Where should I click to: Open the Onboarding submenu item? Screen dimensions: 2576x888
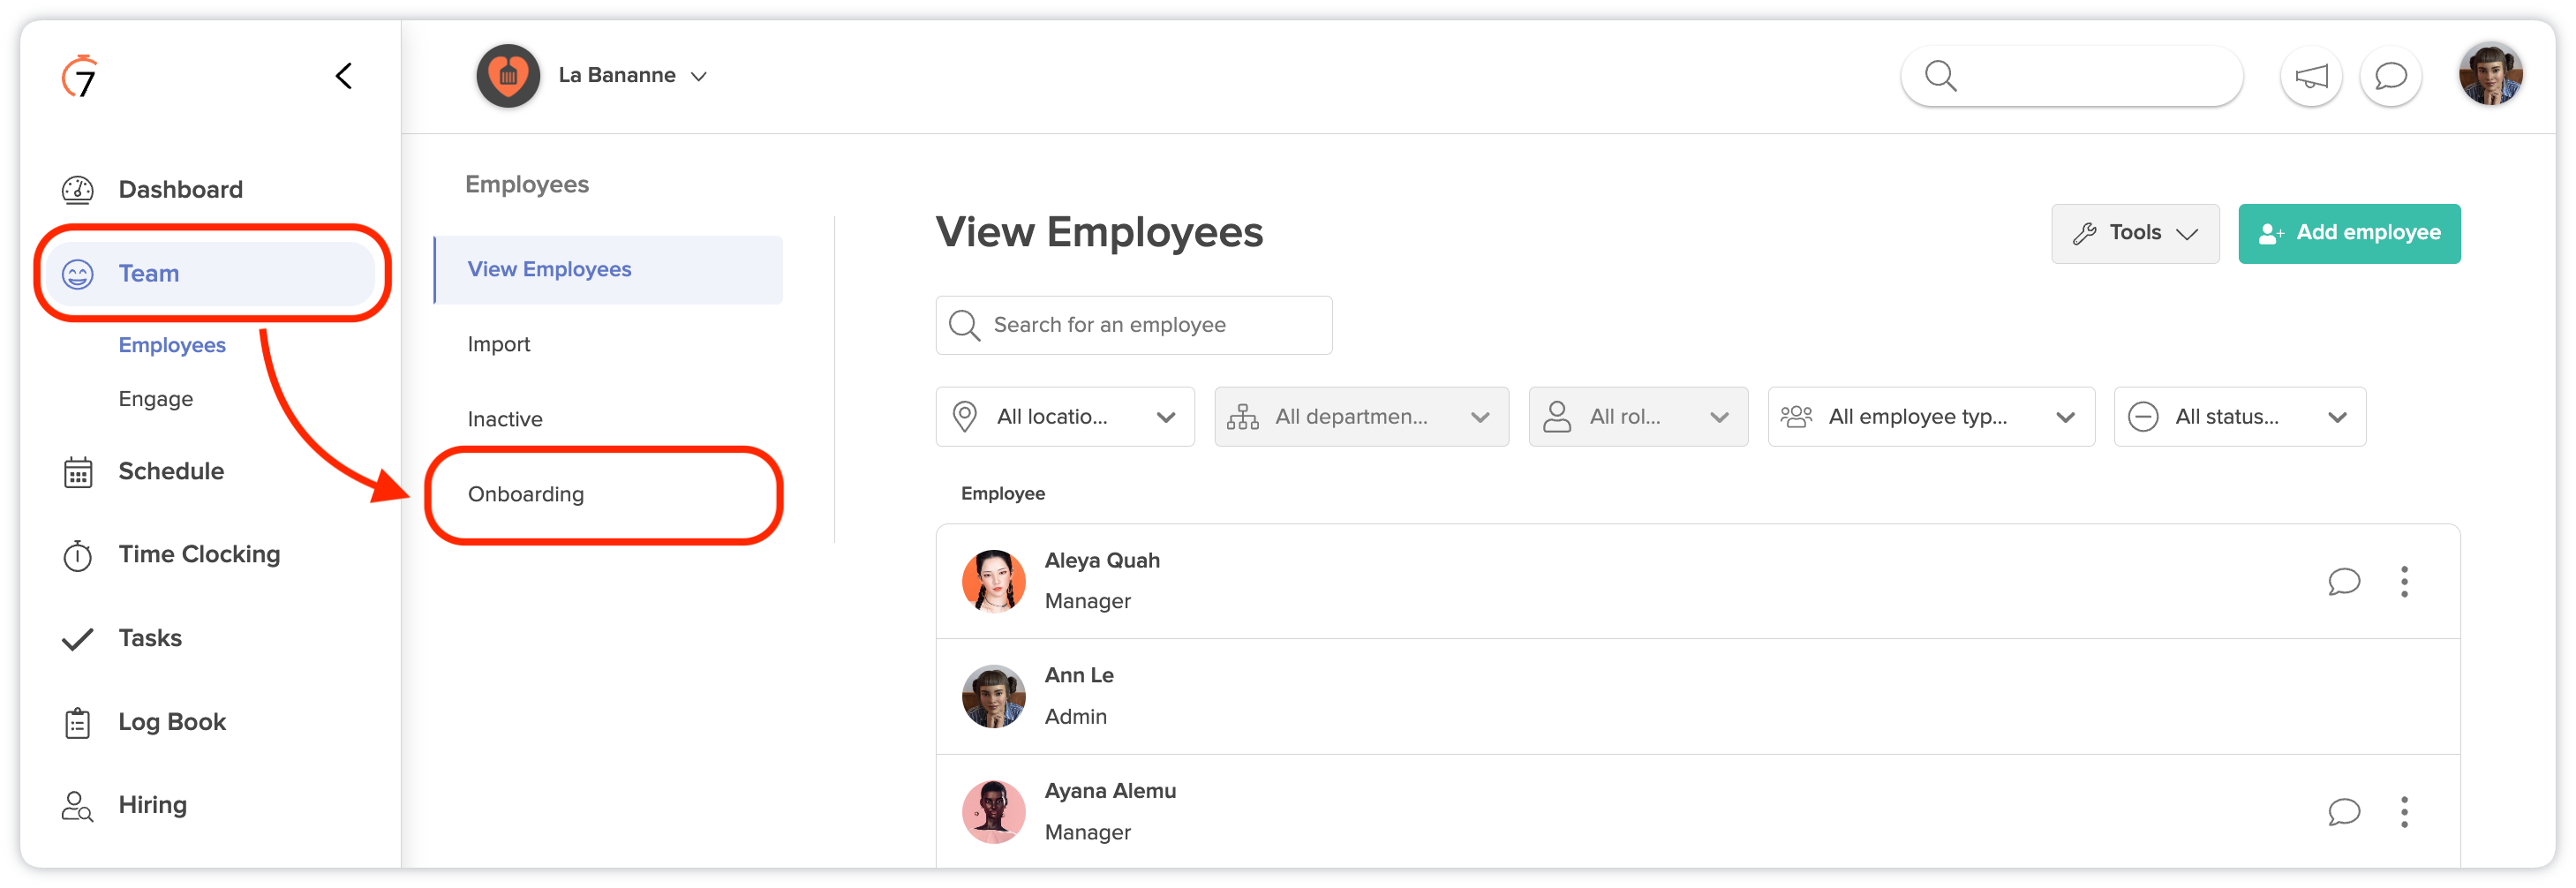pos(526,495)
